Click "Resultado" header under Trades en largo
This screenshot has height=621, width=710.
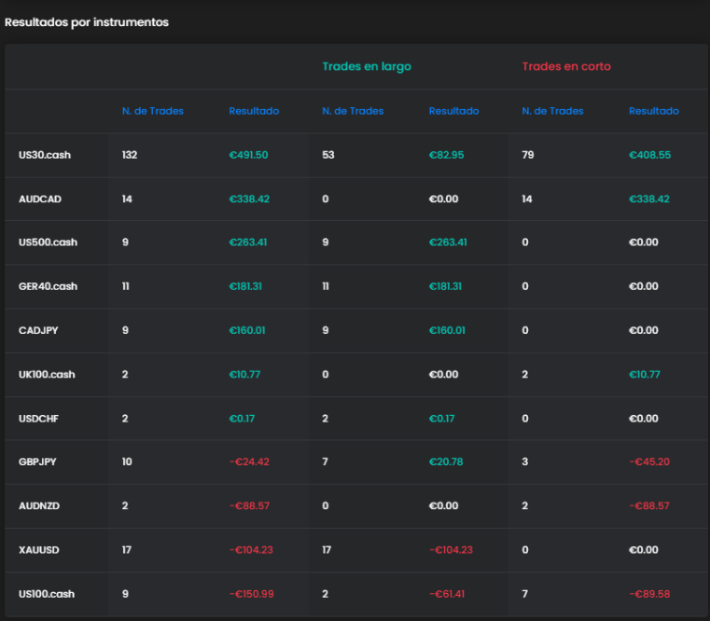pyautogui.click(x=453, y=111)
